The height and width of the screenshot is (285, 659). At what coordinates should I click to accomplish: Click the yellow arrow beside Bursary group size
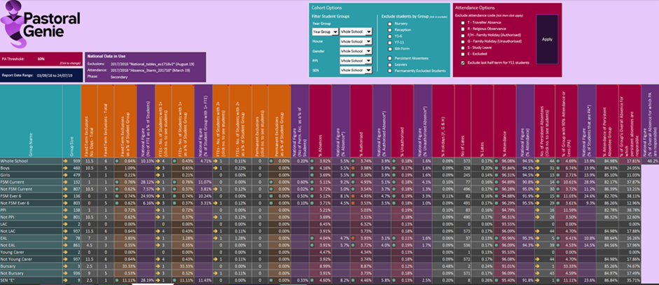[x=65, y=267]
